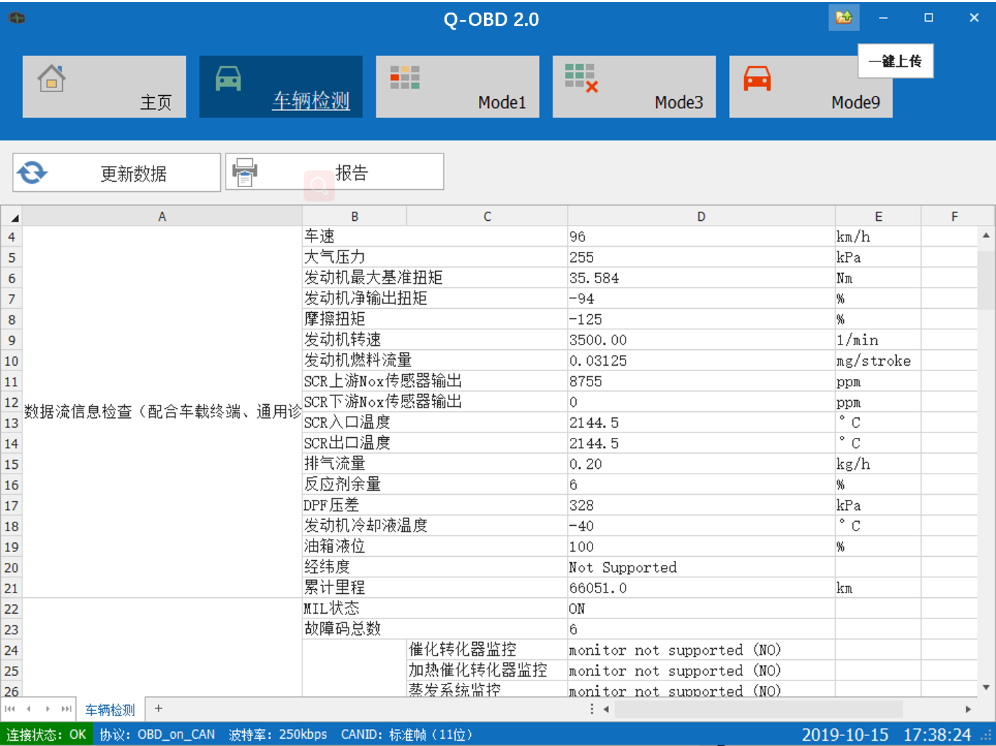Click the MIL状态 cell
This screenshot has width=996, height=746.
coord(435,608)
